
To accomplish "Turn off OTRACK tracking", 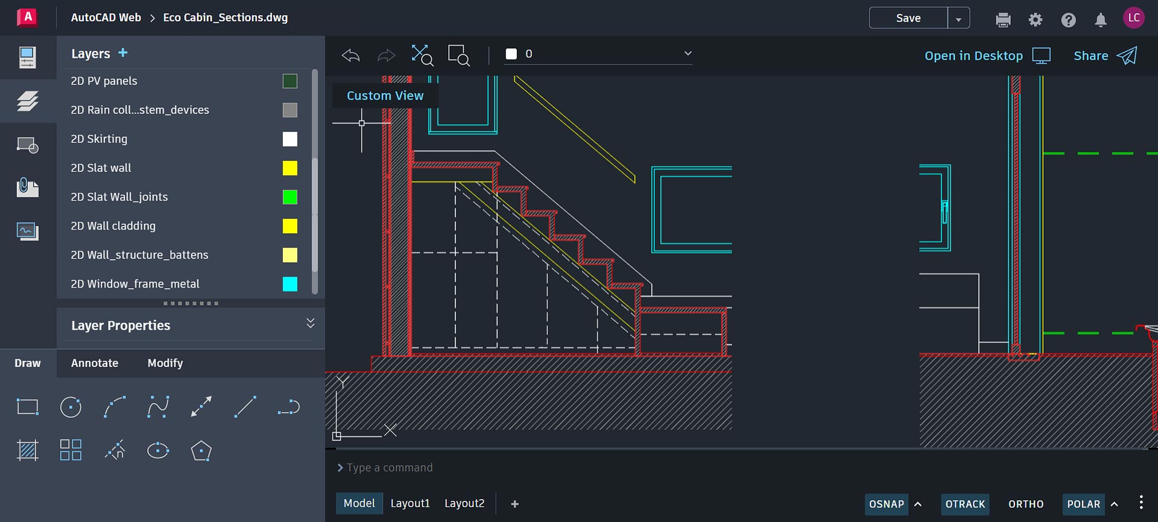I will (964, 504).
